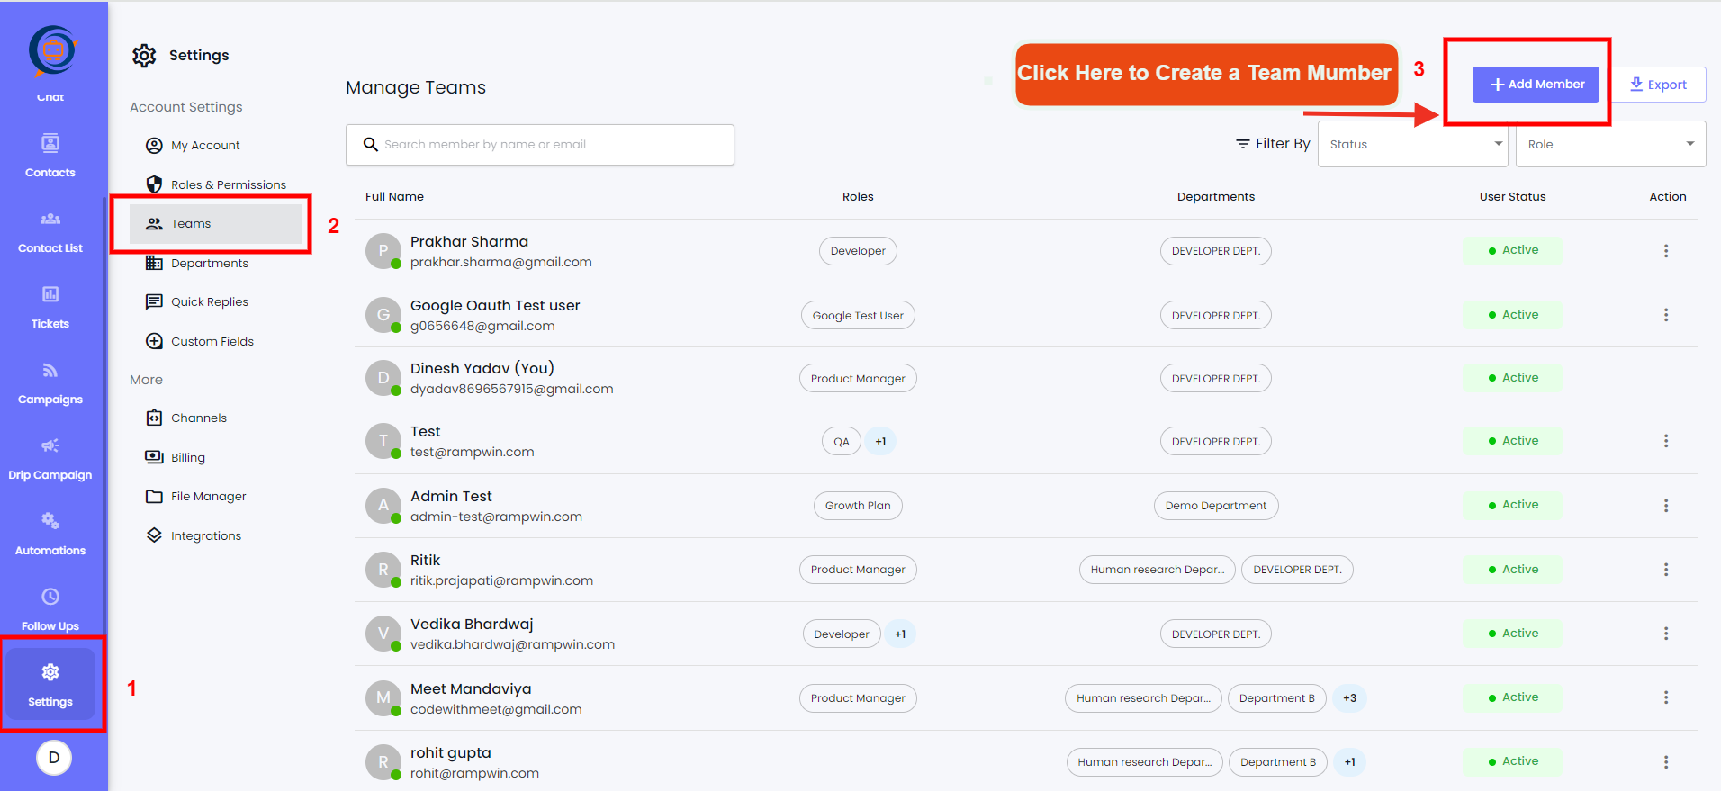Click the Export button
1721x791 pixels.
coord(1658,85)
